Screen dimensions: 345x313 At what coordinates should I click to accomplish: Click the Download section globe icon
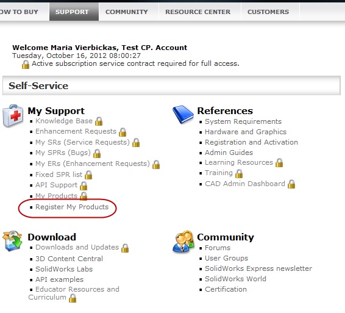coord(13,241)
